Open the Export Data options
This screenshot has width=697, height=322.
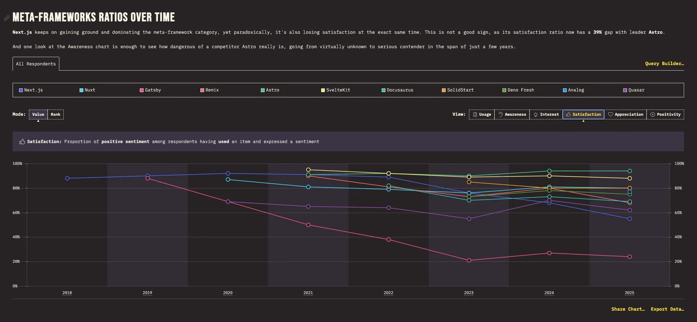pyautogui.click(x=667, y=309)
